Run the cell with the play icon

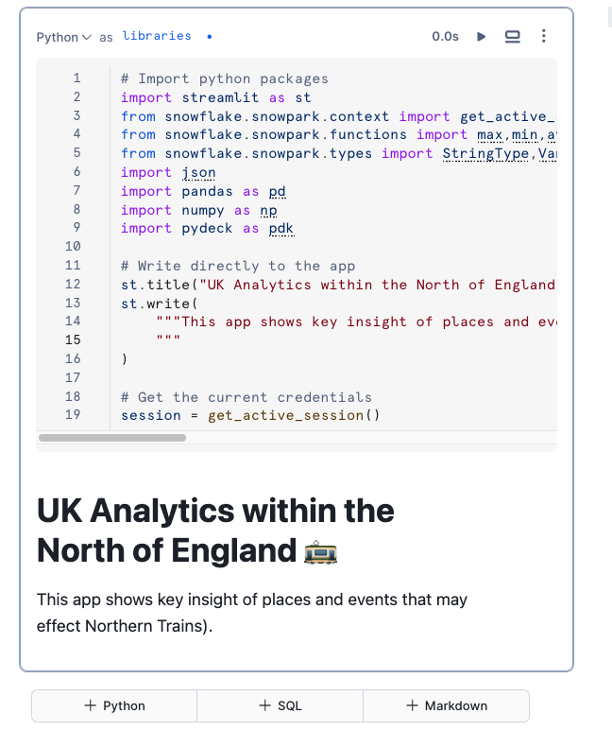pyautogui.click(x=482, y=37)
